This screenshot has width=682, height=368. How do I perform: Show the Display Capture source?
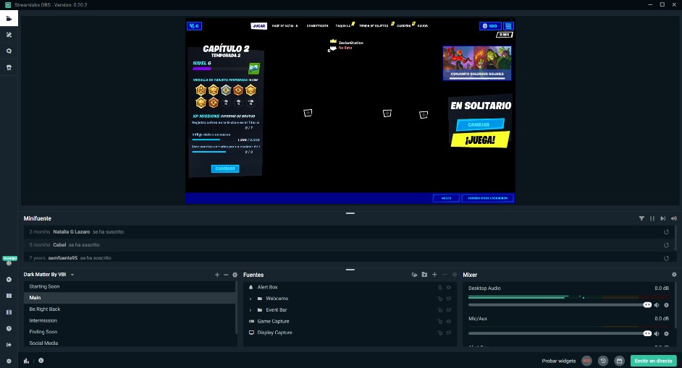click(448, 333)
